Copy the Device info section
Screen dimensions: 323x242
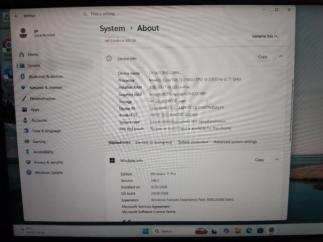click(262, 57)
